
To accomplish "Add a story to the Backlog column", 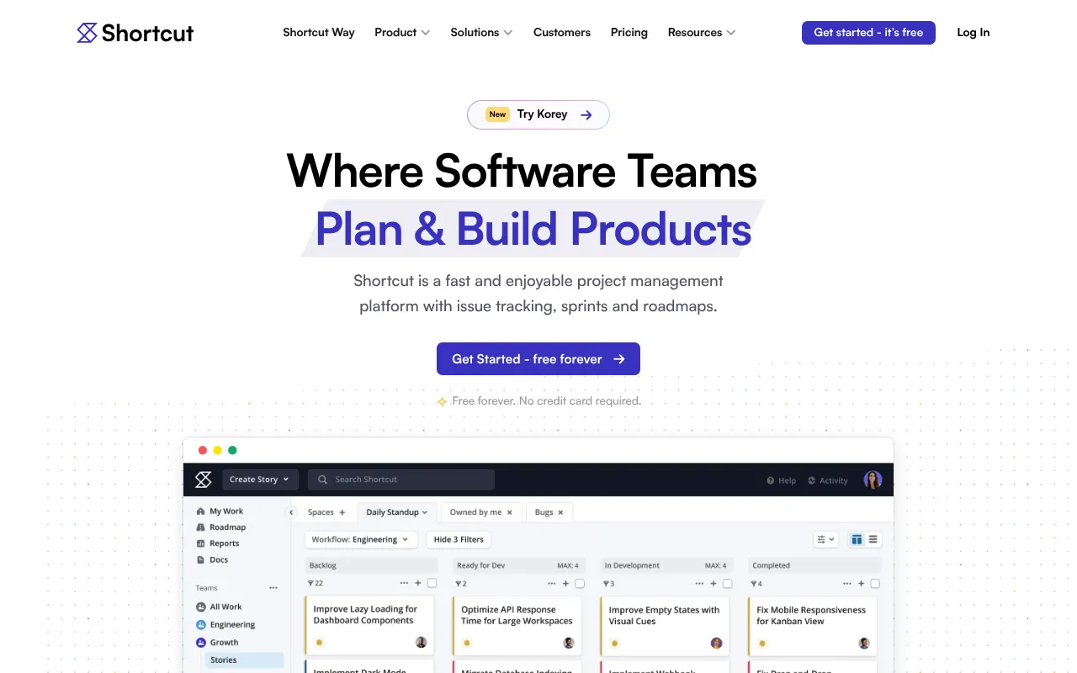I will coord(418,583).
